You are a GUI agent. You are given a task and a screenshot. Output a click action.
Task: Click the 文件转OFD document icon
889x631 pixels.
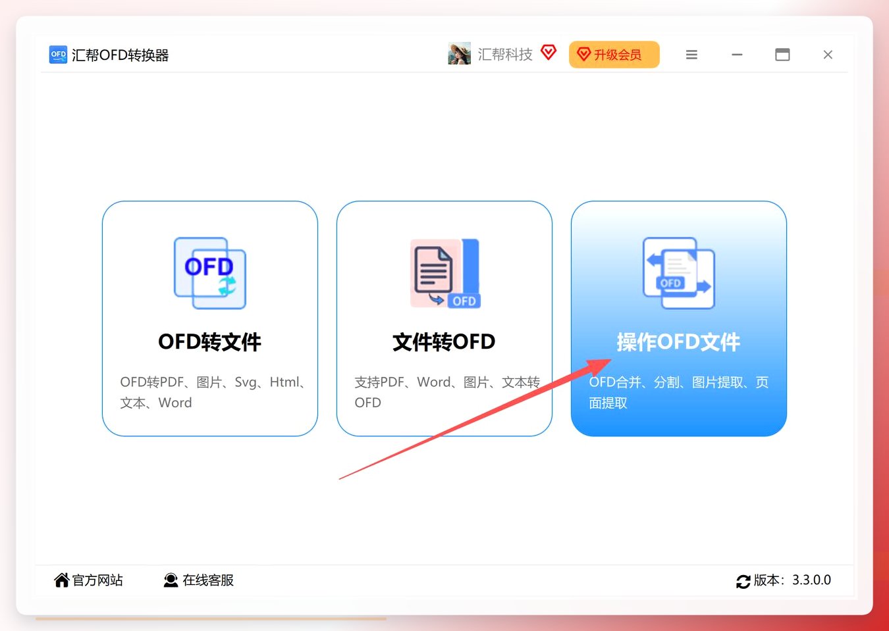445,273
